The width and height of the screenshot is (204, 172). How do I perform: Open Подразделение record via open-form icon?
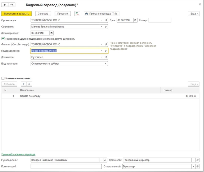click(x=106, y=51)
